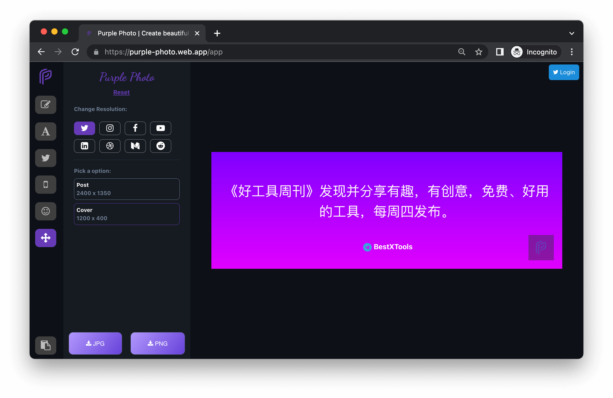
Task: Select the YouTube resolution format
Action: click(x=160, y=128)
